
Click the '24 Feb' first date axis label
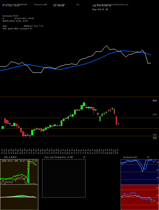tap(2, 151)
